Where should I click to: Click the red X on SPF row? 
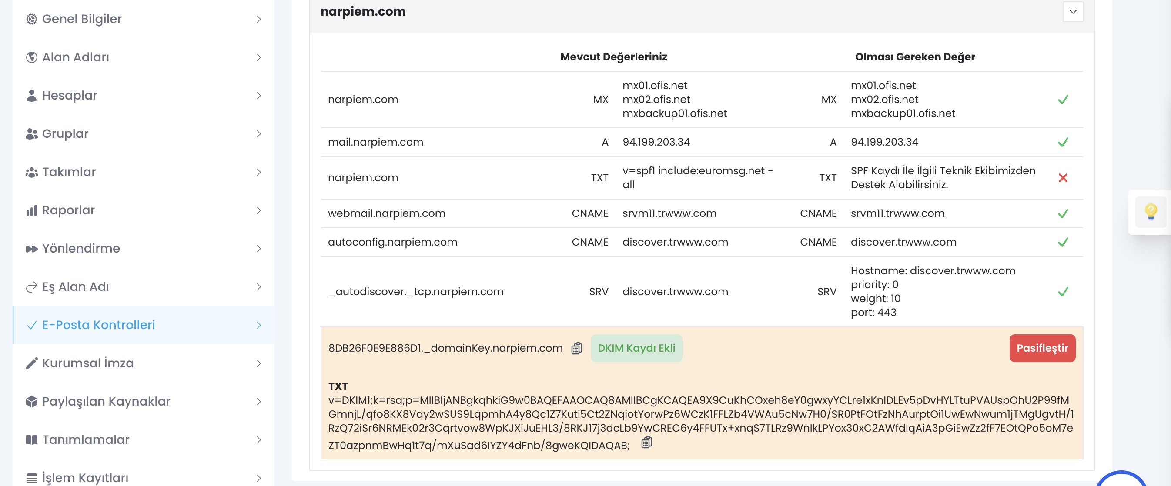1063,178
